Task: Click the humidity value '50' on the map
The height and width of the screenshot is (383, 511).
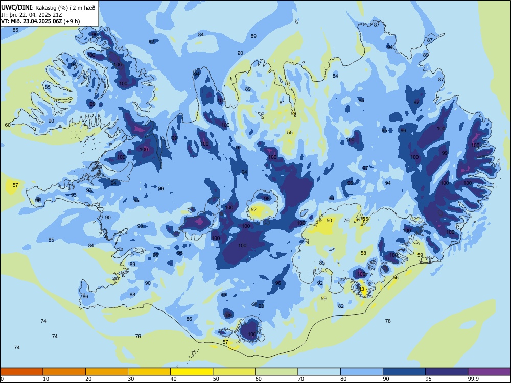Action: [329, 221]
